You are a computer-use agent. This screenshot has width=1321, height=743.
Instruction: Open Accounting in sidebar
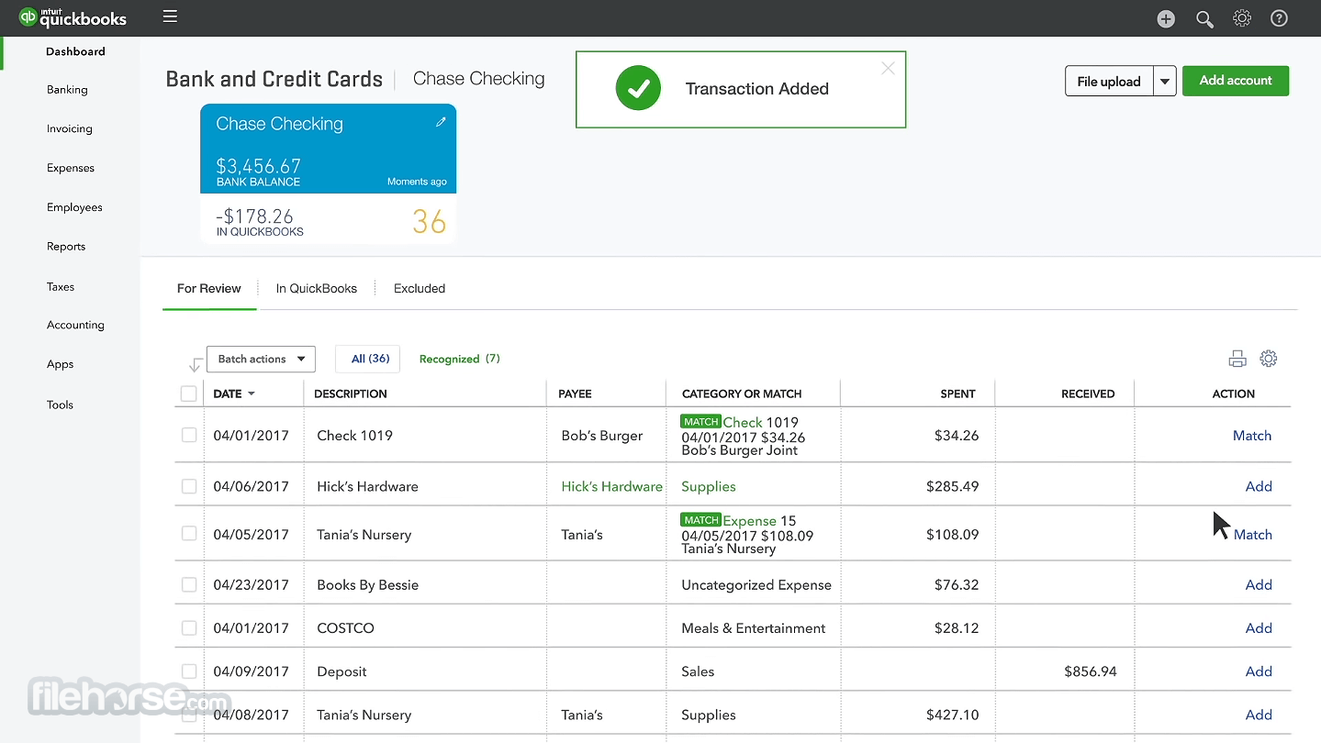tap(75, 325)
